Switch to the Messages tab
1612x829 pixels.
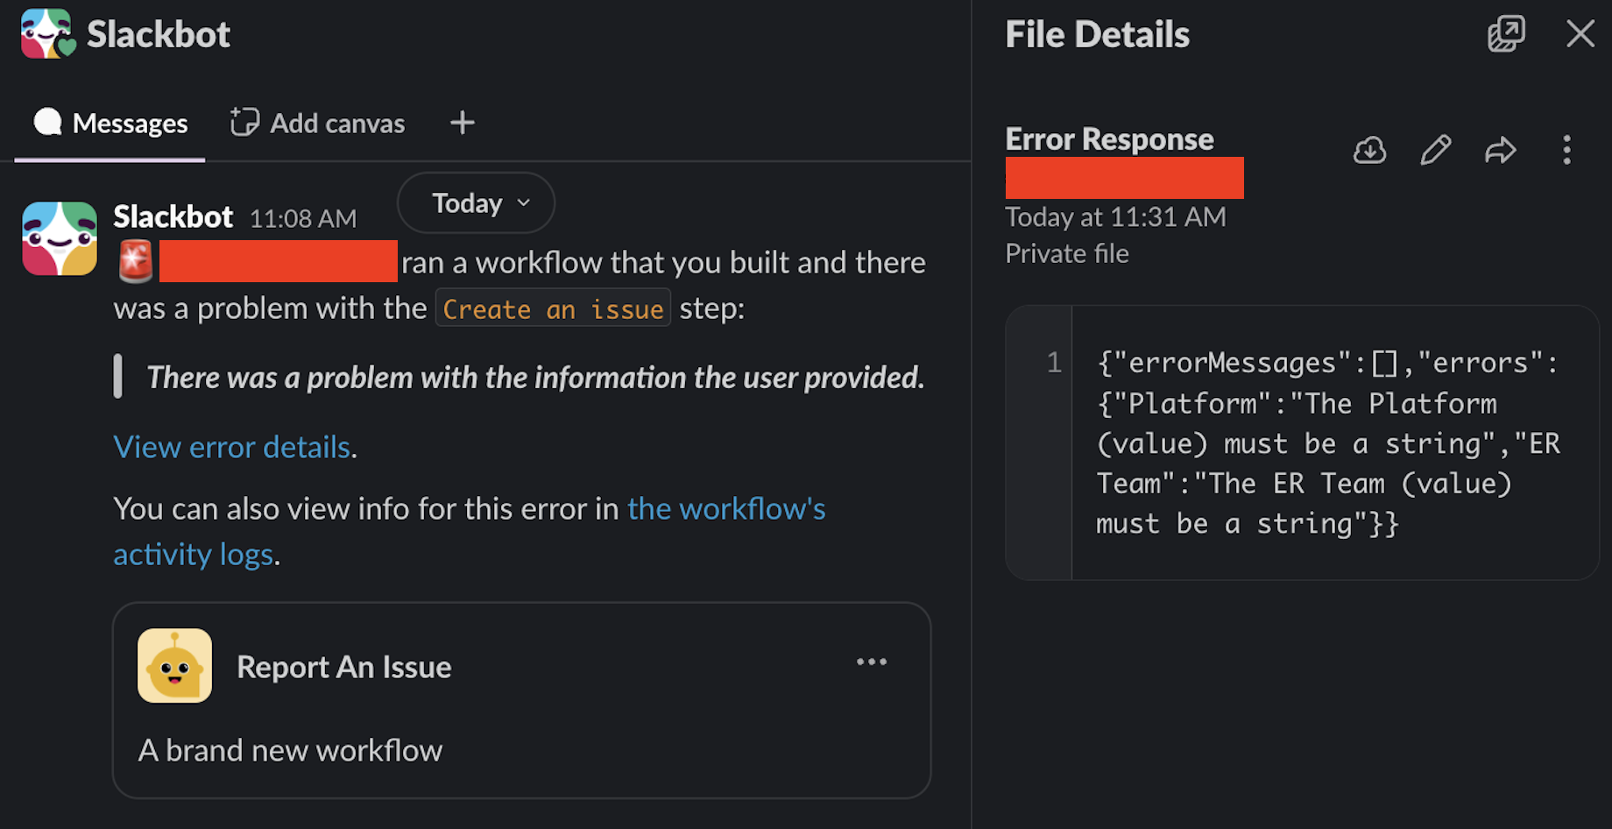[109, 123]
